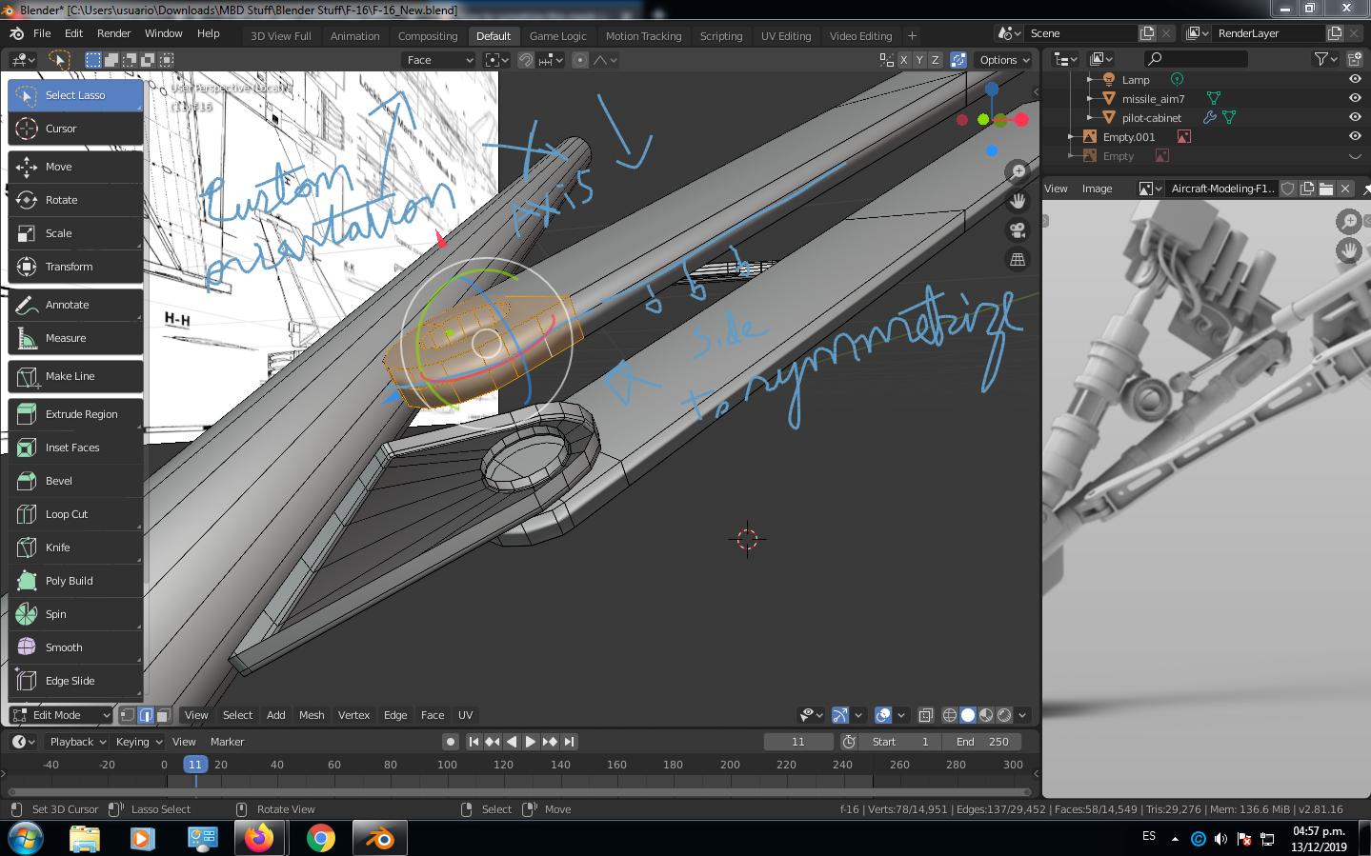Open File Explorer from the taskbar
This screenshot has width=1371, height=856.
84,838
